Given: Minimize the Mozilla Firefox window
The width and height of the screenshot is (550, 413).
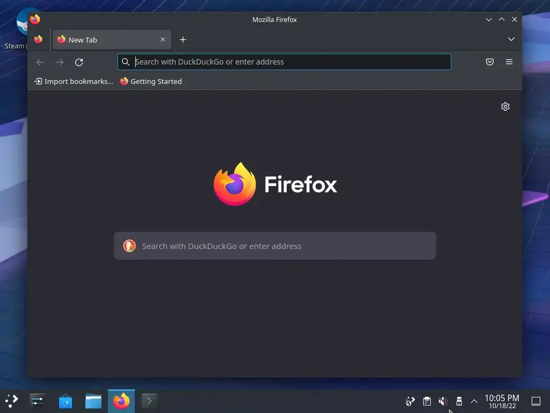Looking at the screenshot, I should click(x=489, y=20).
